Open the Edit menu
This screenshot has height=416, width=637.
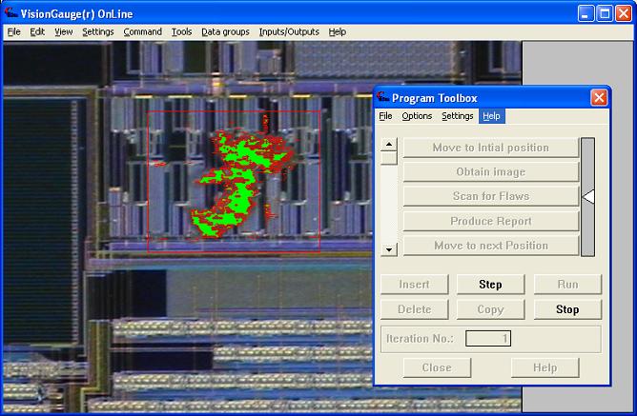[37, 32]
